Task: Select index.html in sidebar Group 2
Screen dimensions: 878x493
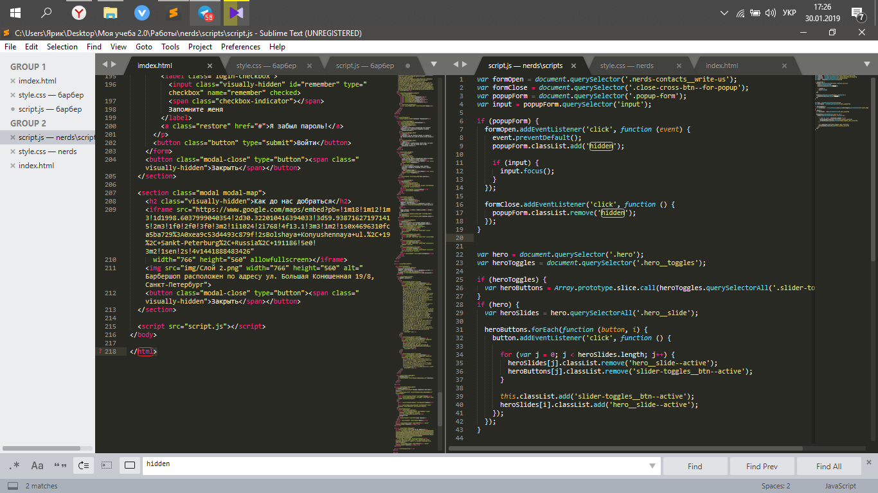Action: point(36,166)
